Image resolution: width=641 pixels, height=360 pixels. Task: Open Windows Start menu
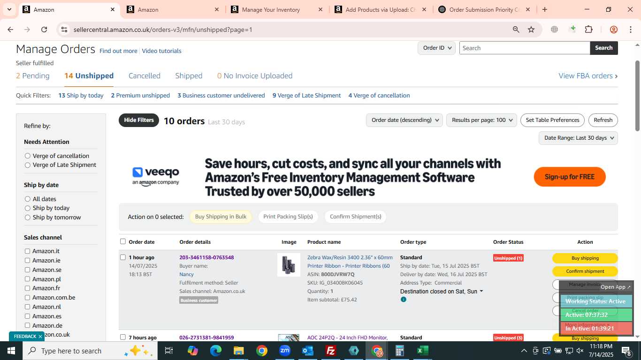(x=11, y=351)
